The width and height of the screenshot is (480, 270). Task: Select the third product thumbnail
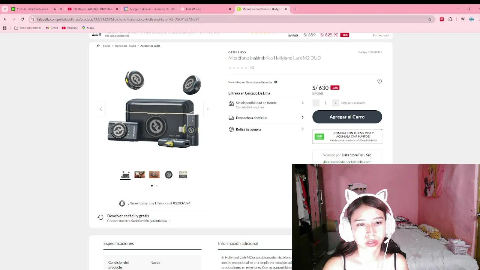(154, 175)
